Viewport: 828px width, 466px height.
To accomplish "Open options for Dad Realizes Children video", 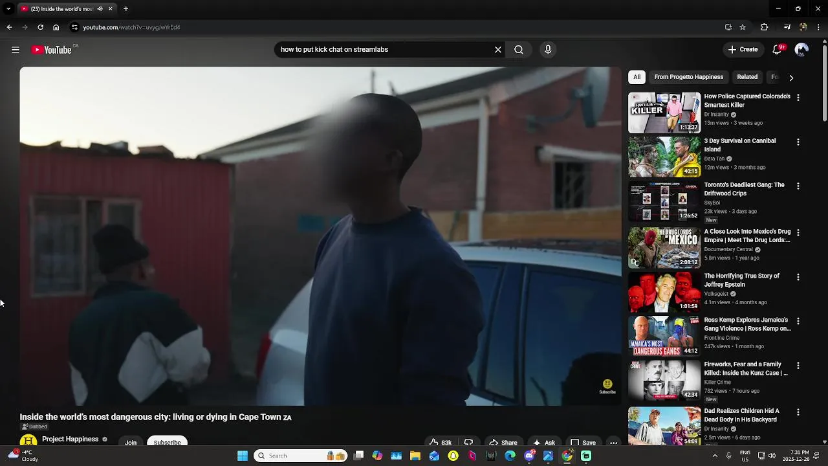I will tap(798, 412).
